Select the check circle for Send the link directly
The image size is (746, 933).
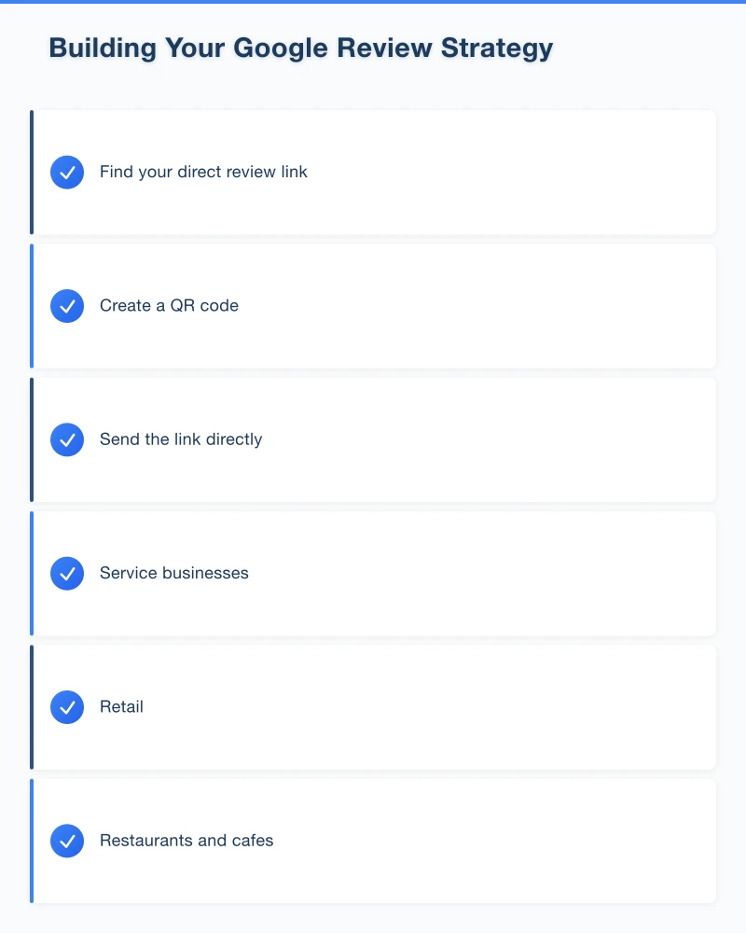[x=67, y=439]
